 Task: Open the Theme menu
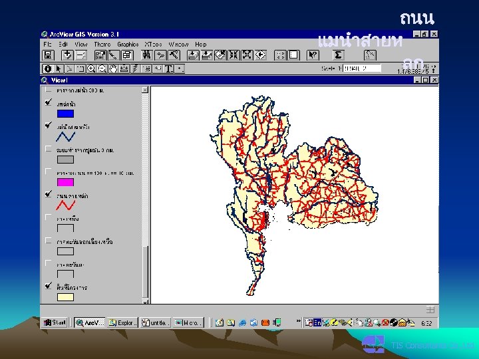tap(102, 44)
